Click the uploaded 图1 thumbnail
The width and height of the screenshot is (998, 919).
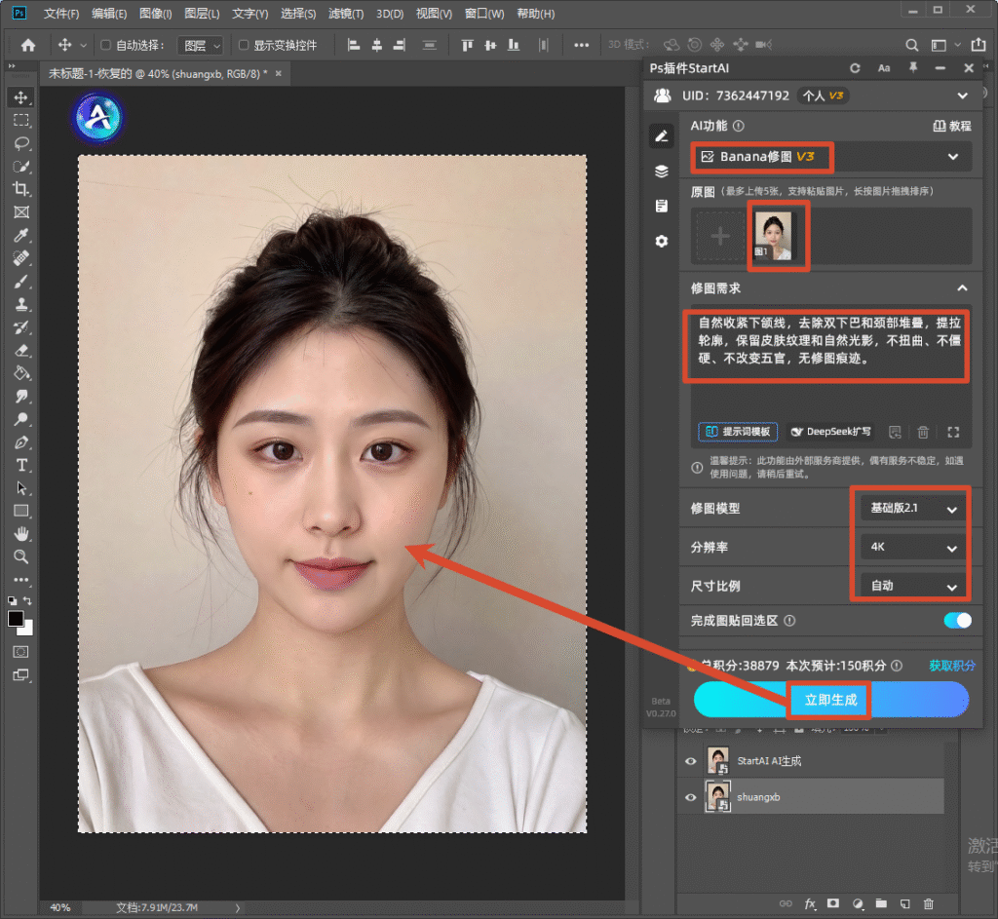tap(773, 236)
